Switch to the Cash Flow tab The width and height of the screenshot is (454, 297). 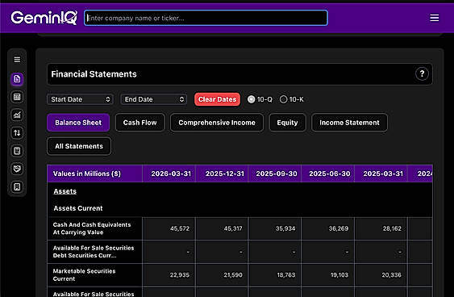coord(140,123)
